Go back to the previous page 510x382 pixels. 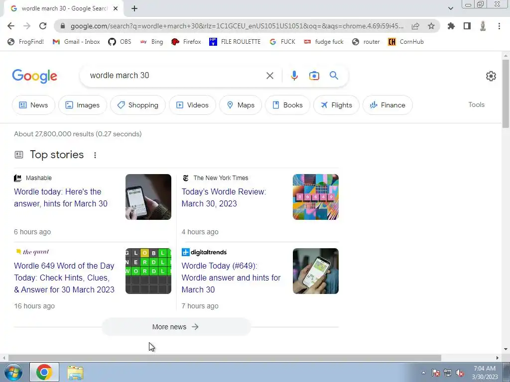click(11, 26)
